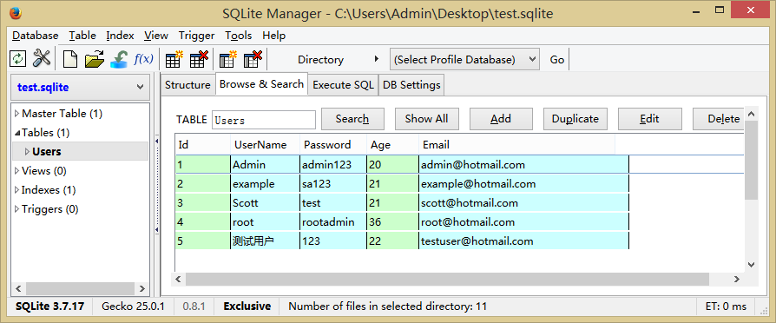
Task: Expand the Master Table (1) node
Action: [16, 114]
